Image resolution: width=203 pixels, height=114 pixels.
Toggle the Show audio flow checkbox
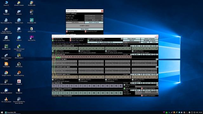(53, 41)
